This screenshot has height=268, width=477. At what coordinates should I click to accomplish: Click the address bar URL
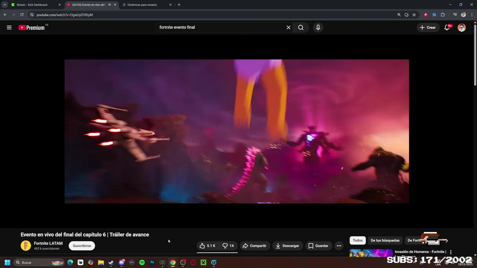click(x=64, y=15)
